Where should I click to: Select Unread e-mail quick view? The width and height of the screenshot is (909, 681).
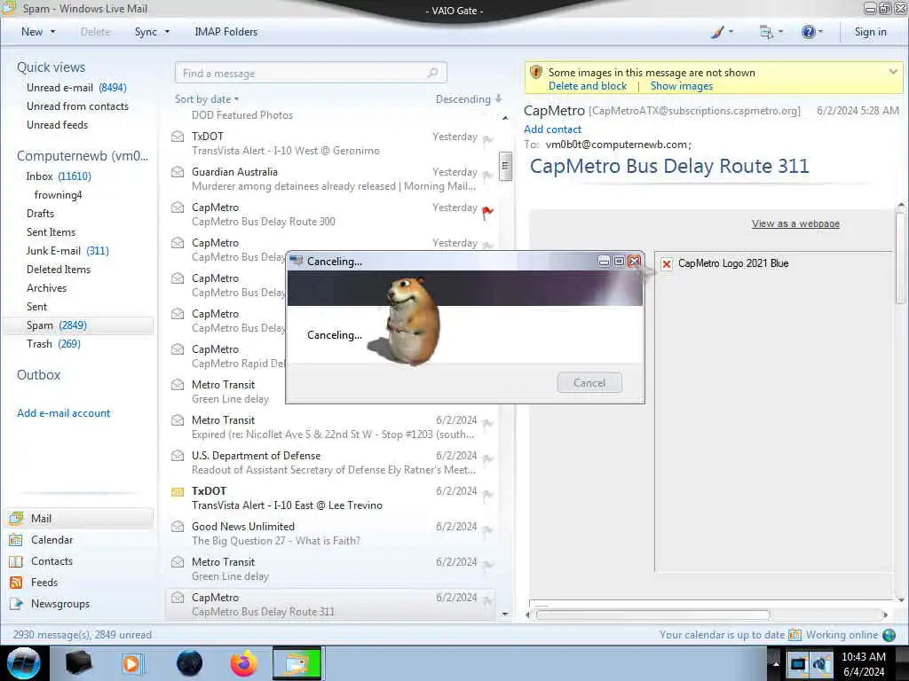pos(76,88)
